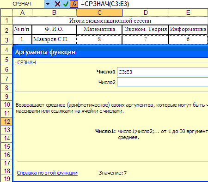The width and height of the screenshot is (208, 182).
Task: Click the СРЗНАЧ name box
Action: (22, 4)
